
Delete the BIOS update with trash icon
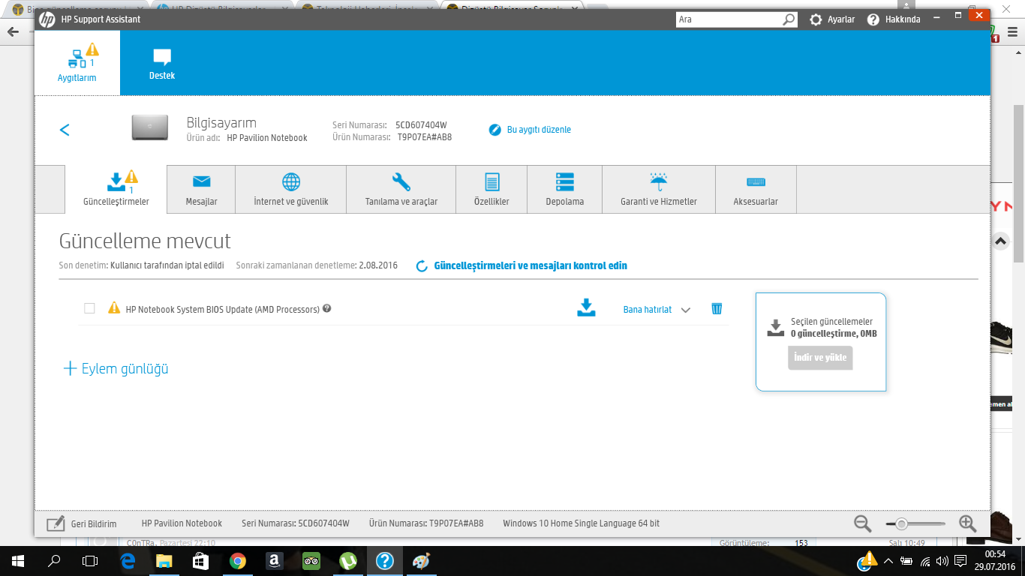point(717,308)
